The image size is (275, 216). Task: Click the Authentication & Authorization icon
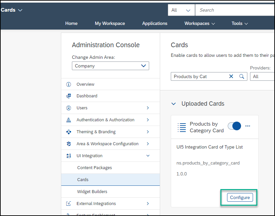(x=69, y=120)
